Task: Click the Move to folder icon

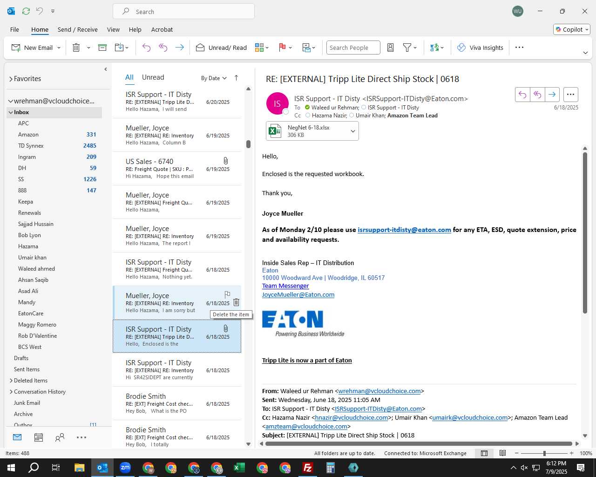Action: coord(119,48)
